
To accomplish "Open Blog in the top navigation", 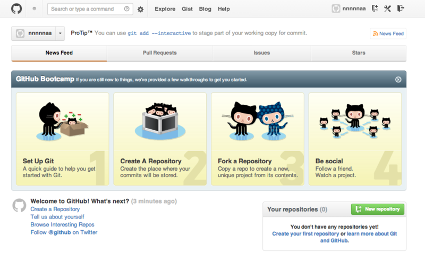I will 205,9.
